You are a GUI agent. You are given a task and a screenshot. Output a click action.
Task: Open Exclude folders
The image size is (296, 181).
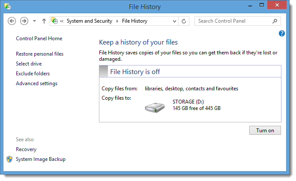33,74
